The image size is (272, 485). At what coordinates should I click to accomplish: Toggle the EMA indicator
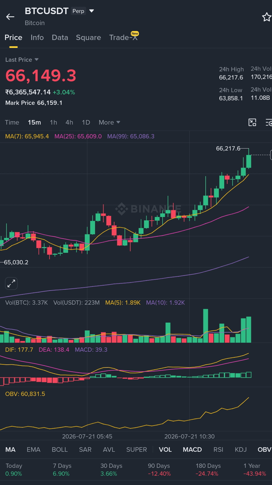pyautogui.click(x=33, y=449)
